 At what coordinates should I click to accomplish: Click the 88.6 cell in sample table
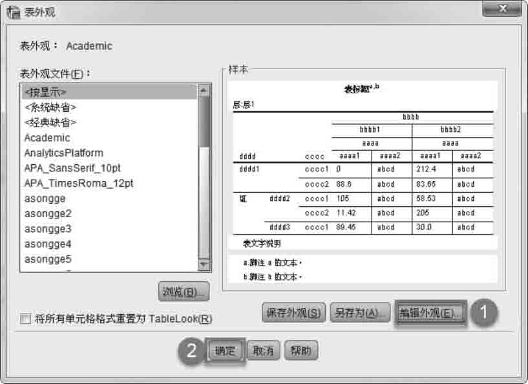point(344,184)
